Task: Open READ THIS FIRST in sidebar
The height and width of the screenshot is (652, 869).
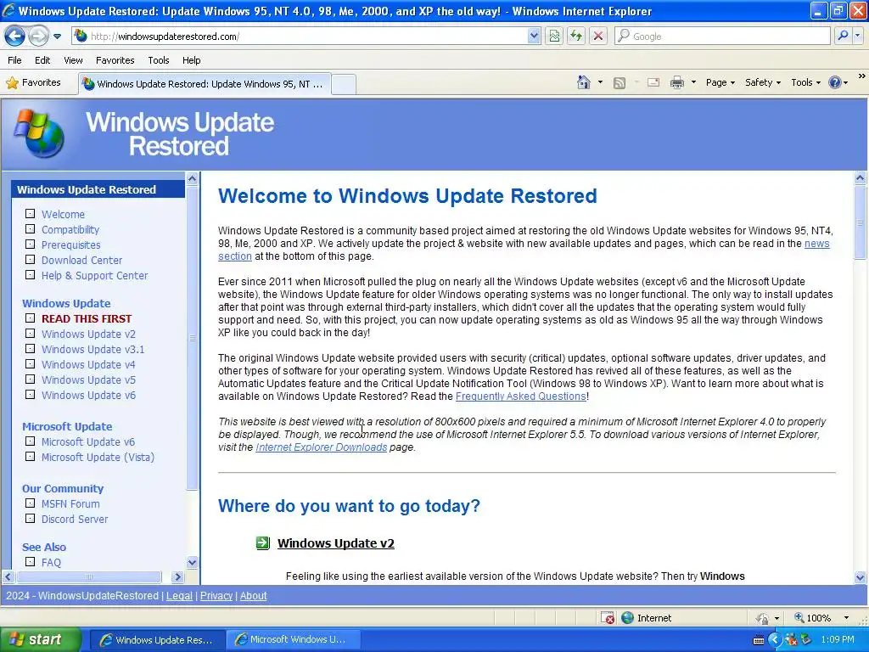Action: point(87,319)
